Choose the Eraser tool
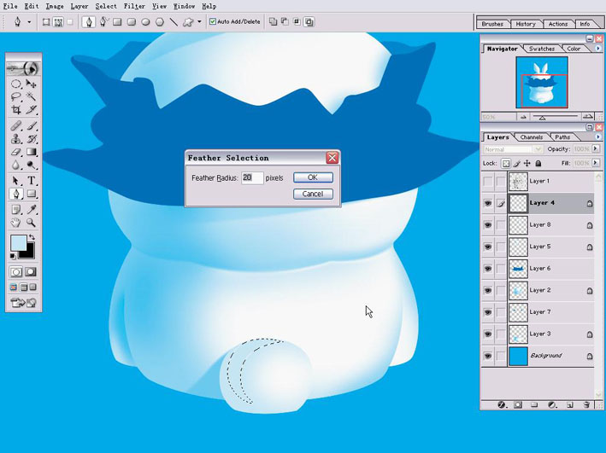This screenshot has width=606, height=453. (16, 152)
